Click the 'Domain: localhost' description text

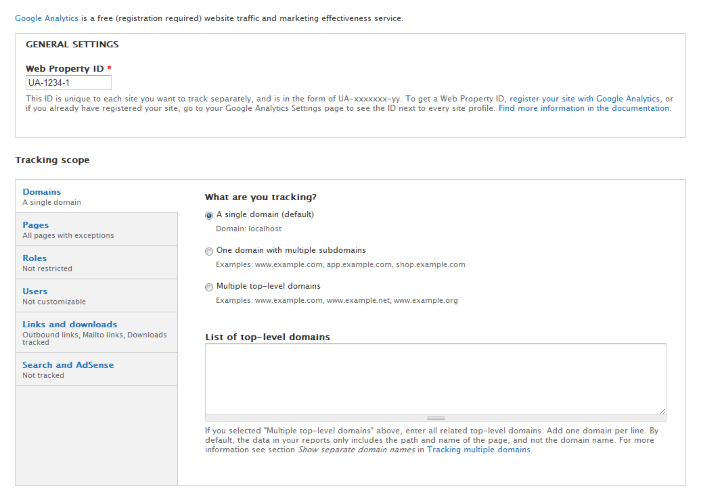point(249,229)
